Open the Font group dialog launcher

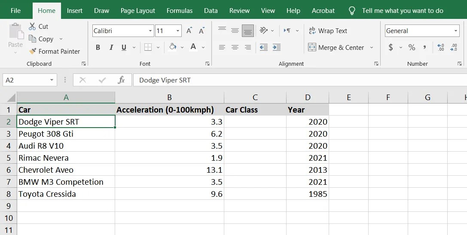coord(207,64)
